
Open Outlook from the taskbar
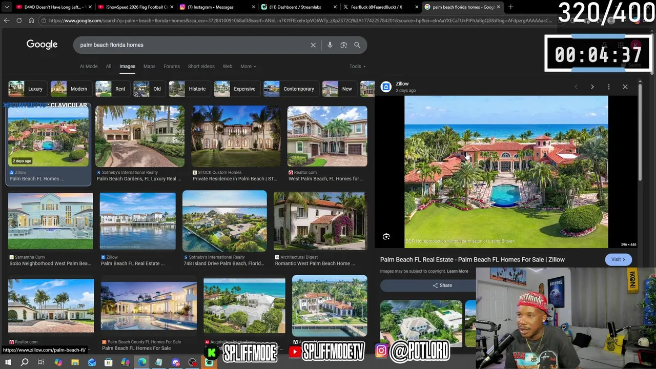[92, 362]
